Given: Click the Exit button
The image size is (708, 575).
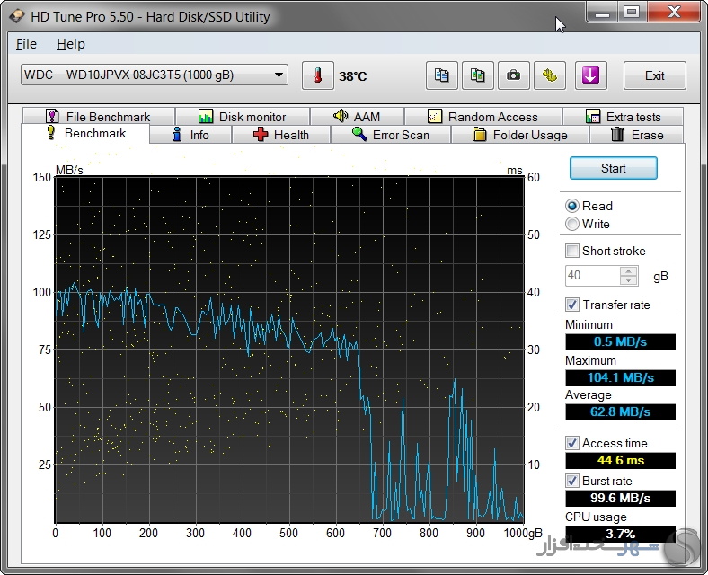Looking at the screenshot, I should pyautogui.click(x=654, y=75).
